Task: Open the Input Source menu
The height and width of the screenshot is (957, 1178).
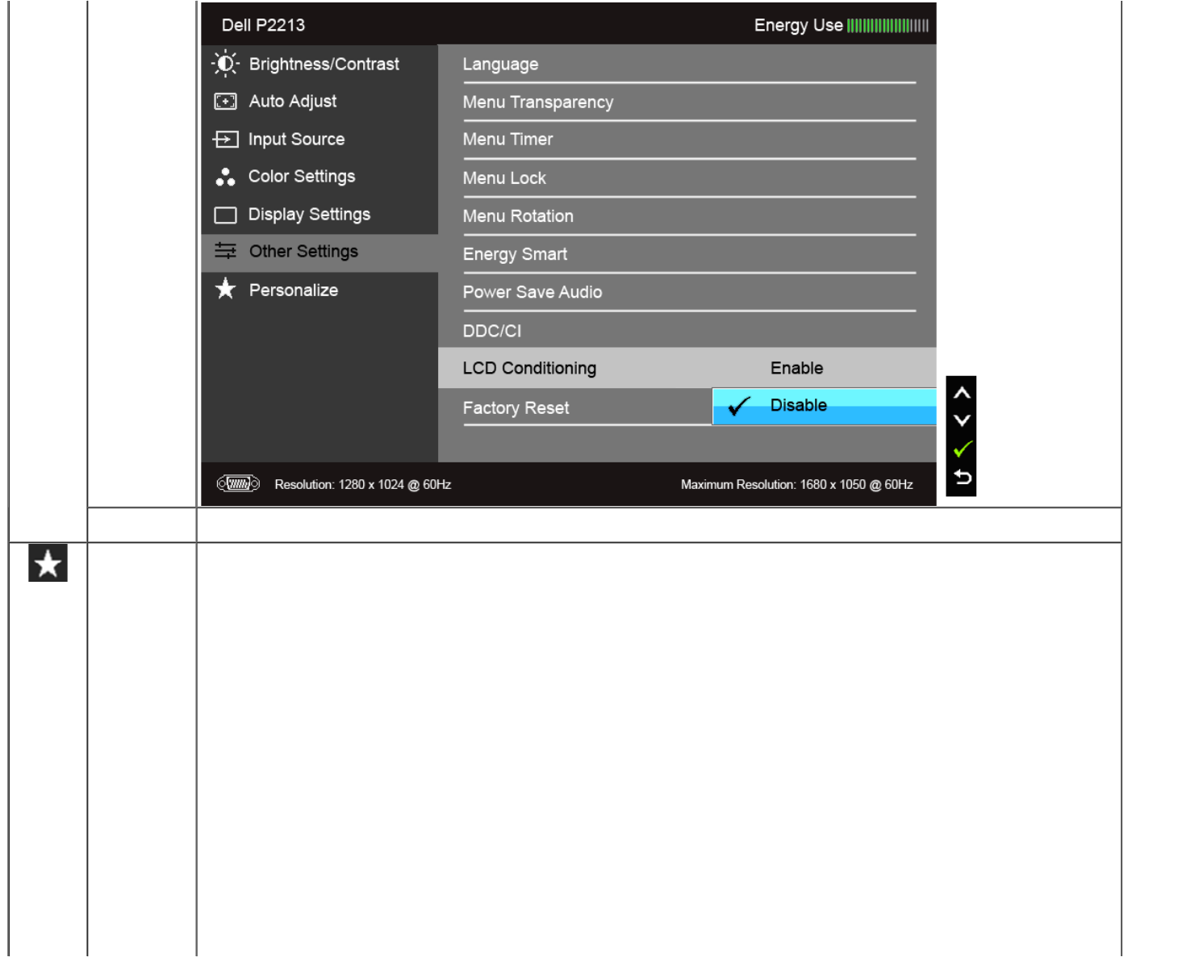Action: pos(320,140)
